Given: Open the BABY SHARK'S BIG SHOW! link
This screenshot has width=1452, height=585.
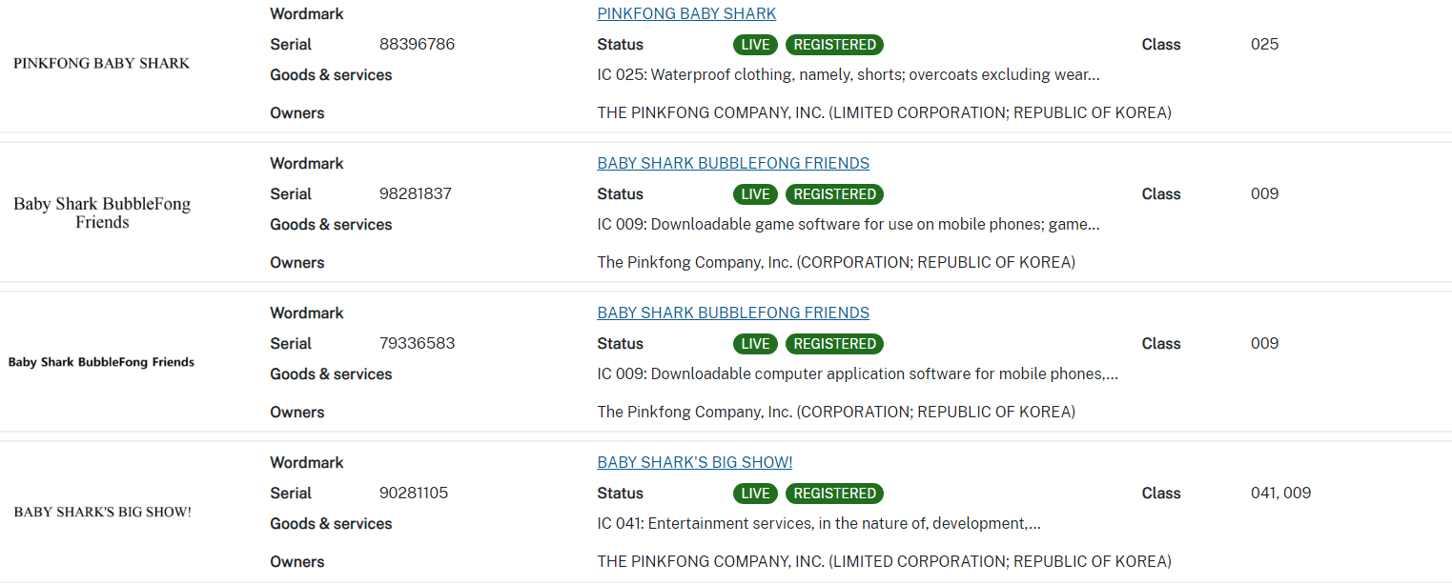Looking at the screenshot, I should point(694,463).
